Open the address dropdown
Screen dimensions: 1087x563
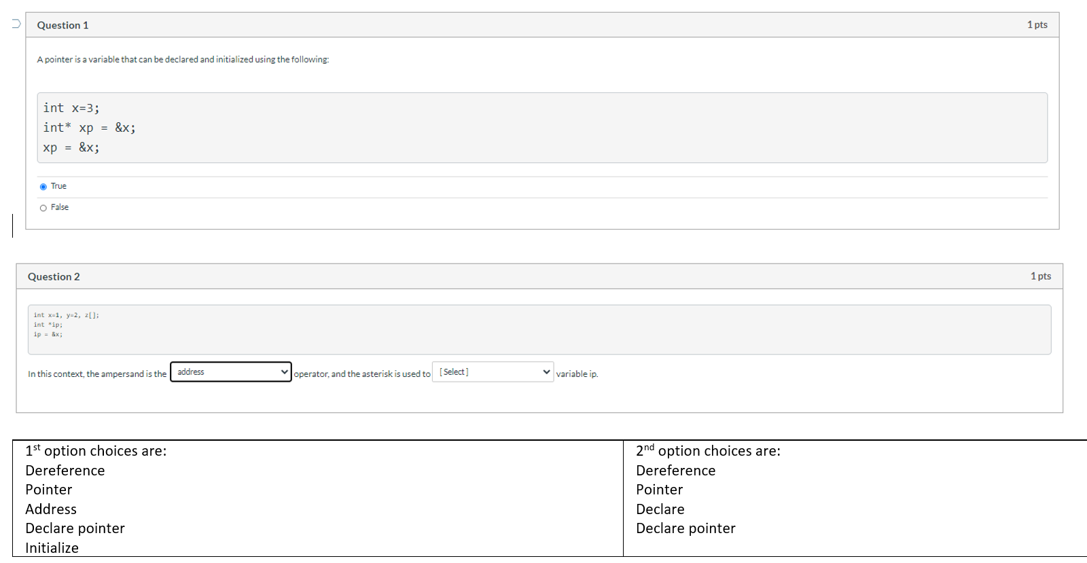pyautogui.click(x=231, y=372)
